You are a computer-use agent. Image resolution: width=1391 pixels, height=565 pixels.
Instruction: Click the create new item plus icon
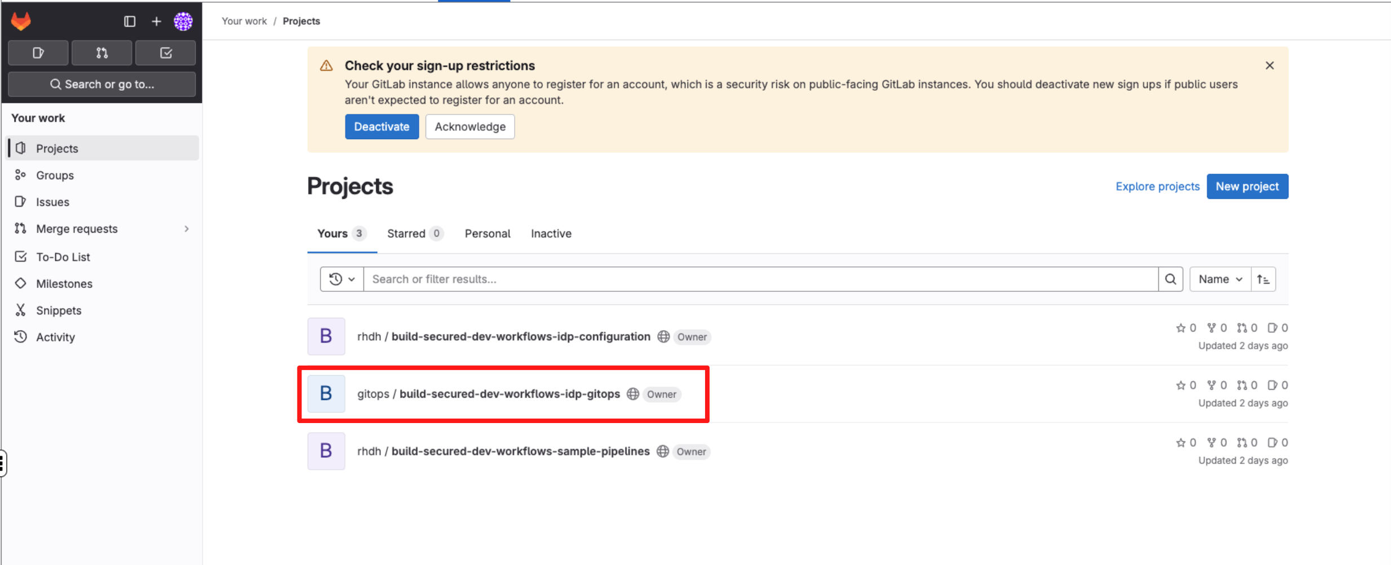click(156, 21)
